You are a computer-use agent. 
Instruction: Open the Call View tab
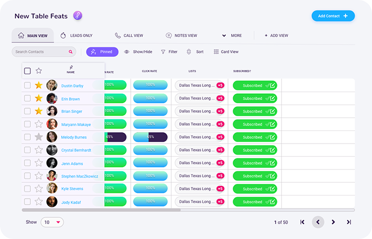(x=129, y=36)
